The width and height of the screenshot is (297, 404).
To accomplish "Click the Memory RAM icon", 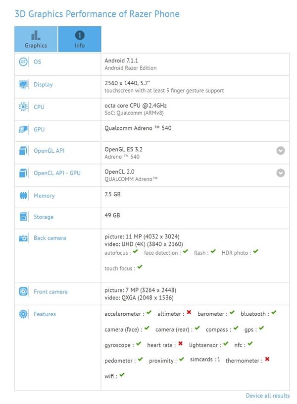I will tap(23, 196).
